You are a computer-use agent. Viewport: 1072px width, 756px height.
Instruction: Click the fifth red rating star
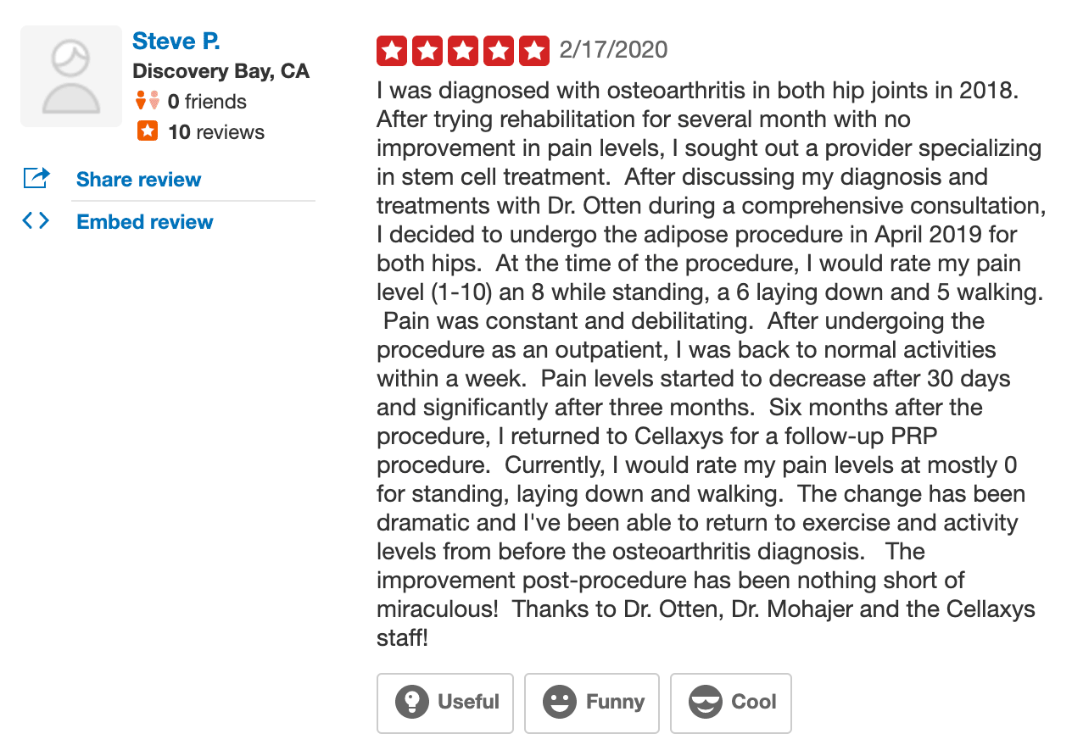pyautogui.click(x=534, y=51)
